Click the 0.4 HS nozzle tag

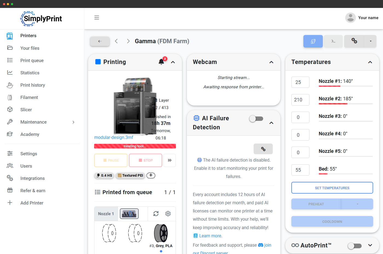pos(104,176)
